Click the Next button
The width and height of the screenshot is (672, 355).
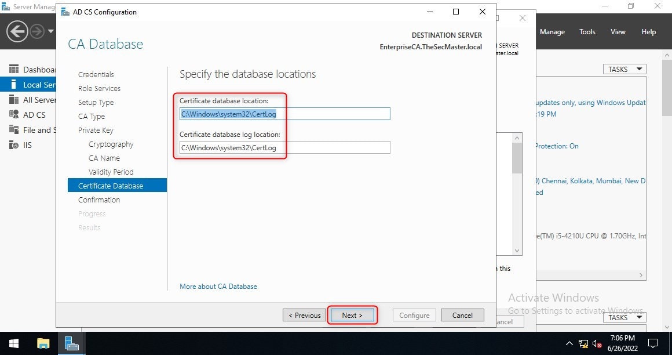352,315
